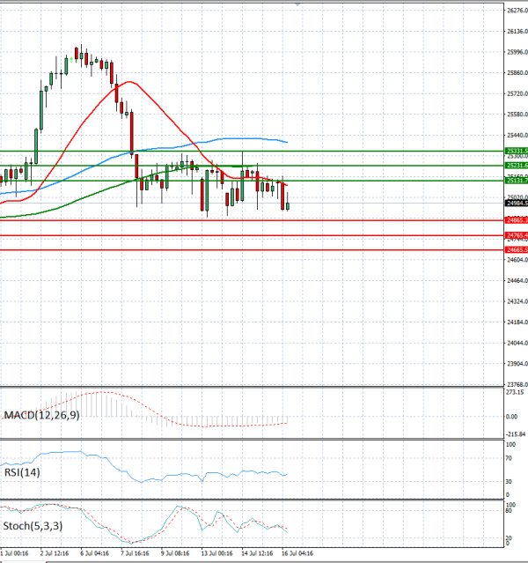Select the red 24865.3 support price label
The width and height of the screenshot is (528, 563).
click(x=517, y=220)
